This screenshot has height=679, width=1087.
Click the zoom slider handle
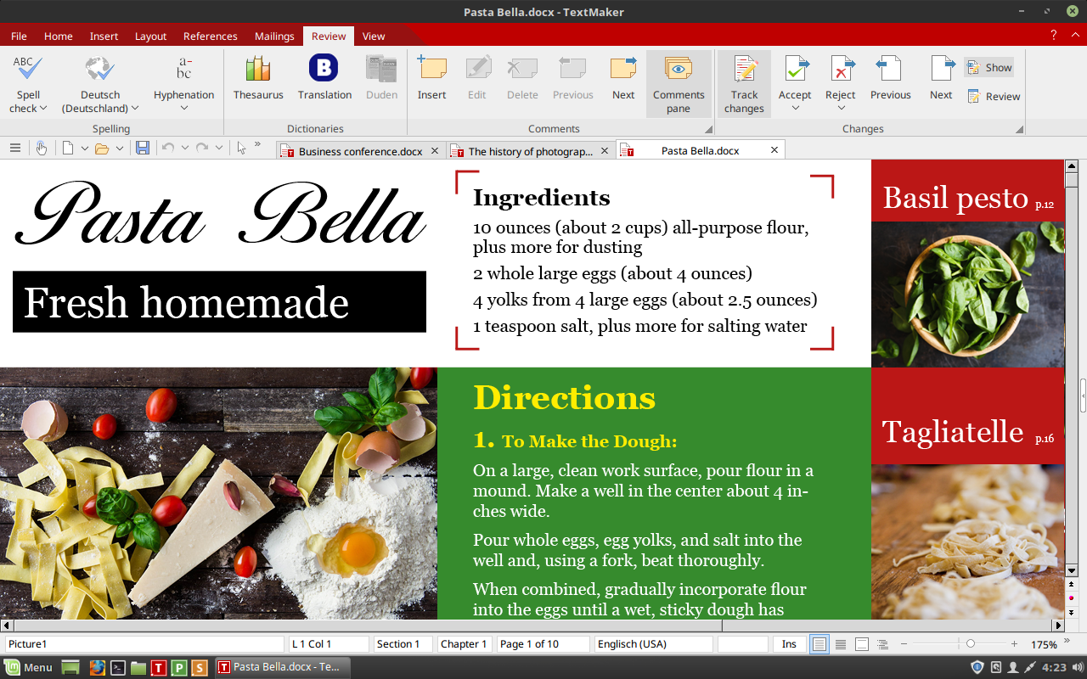point(971,644)
